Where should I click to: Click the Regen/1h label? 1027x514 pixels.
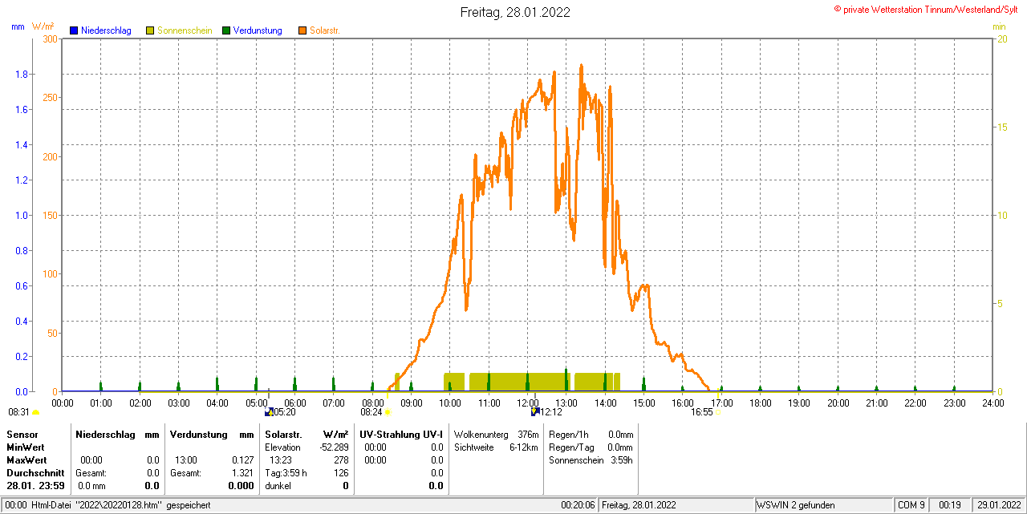point(567,435)
